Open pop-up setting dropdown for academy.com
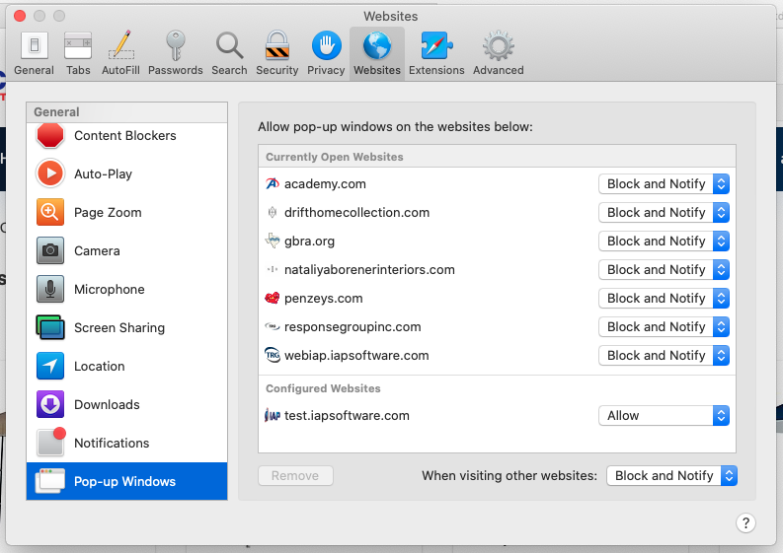This screenshot has height=553, width=783. [664, 184]
